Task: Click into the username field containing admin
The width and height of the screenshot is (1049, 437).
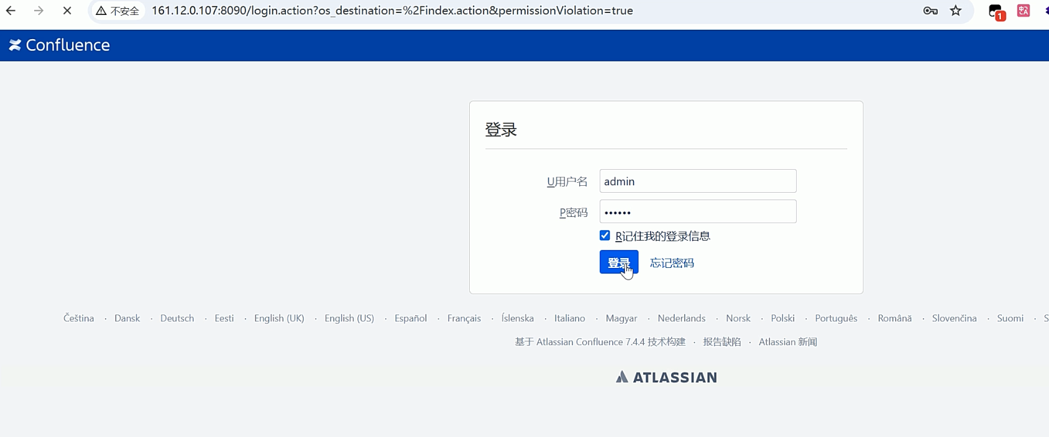Action: (x=698, y=181)
